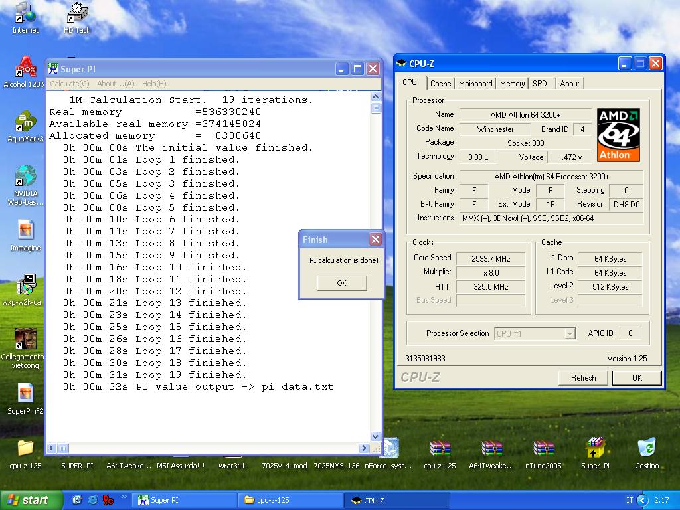Switch to the Memory tab in CPU-Z
Viewport: 680px width, 510px height.
(x=512, y=83)
